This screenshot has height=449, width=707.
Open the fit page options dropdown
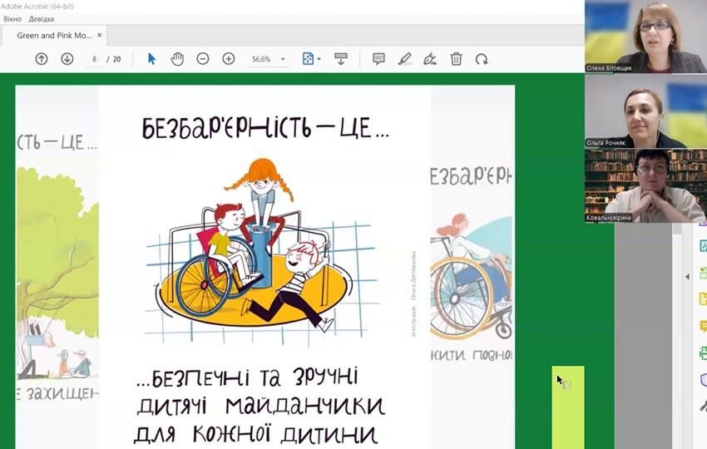point(311,59)
